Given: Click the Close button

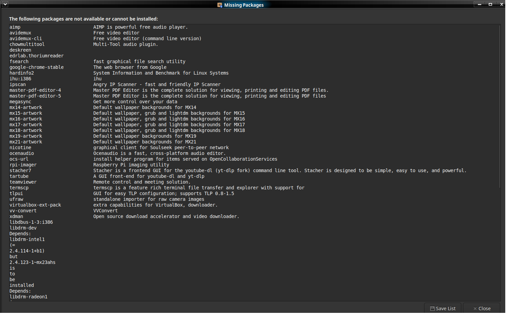Looking at the screenshot, I should pyautogui.click(x=482, y=308).
